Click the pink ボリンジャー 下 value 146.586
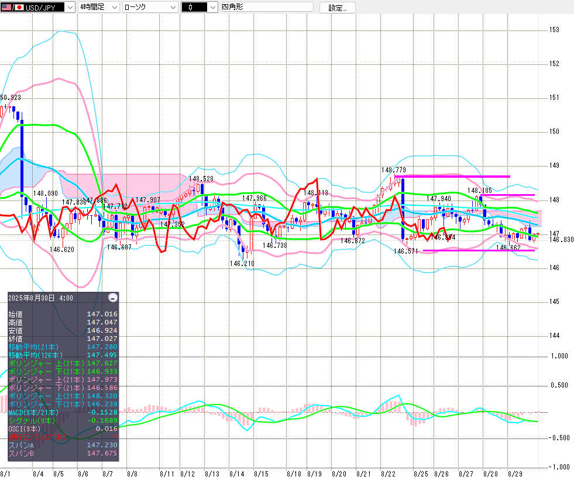This screenshot has height=480, width=574. pos(102,388)
